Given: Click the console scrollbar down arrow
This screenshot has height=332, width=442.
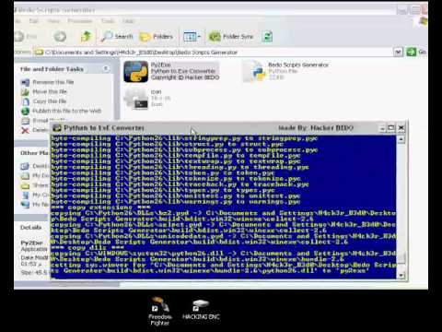Looking at the screenshot, I should point(401,275).
